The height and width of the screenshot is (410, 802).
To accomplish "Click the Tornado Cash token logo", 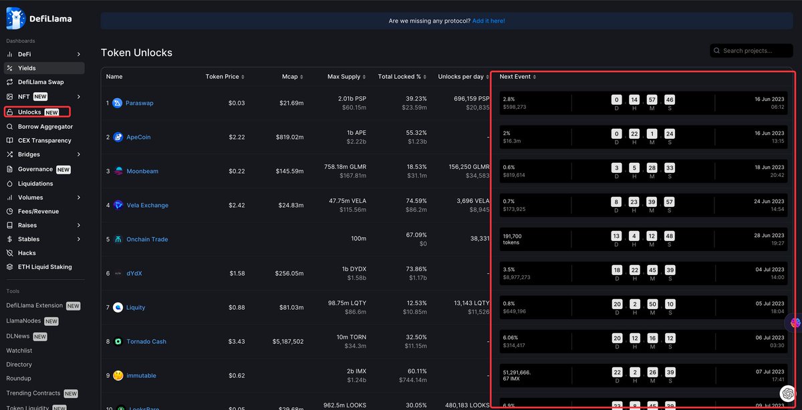I will tap(118, 341).
